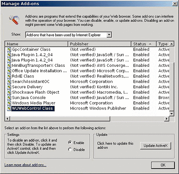Image resolution: width=179 pixels, height=174 pixels.
Task: Open Learn more about add-ons link
Action: point(25,165)
